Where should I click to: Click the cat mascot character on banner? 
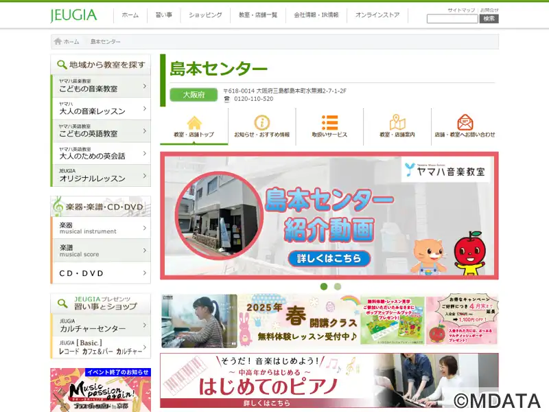pos(428,255)
